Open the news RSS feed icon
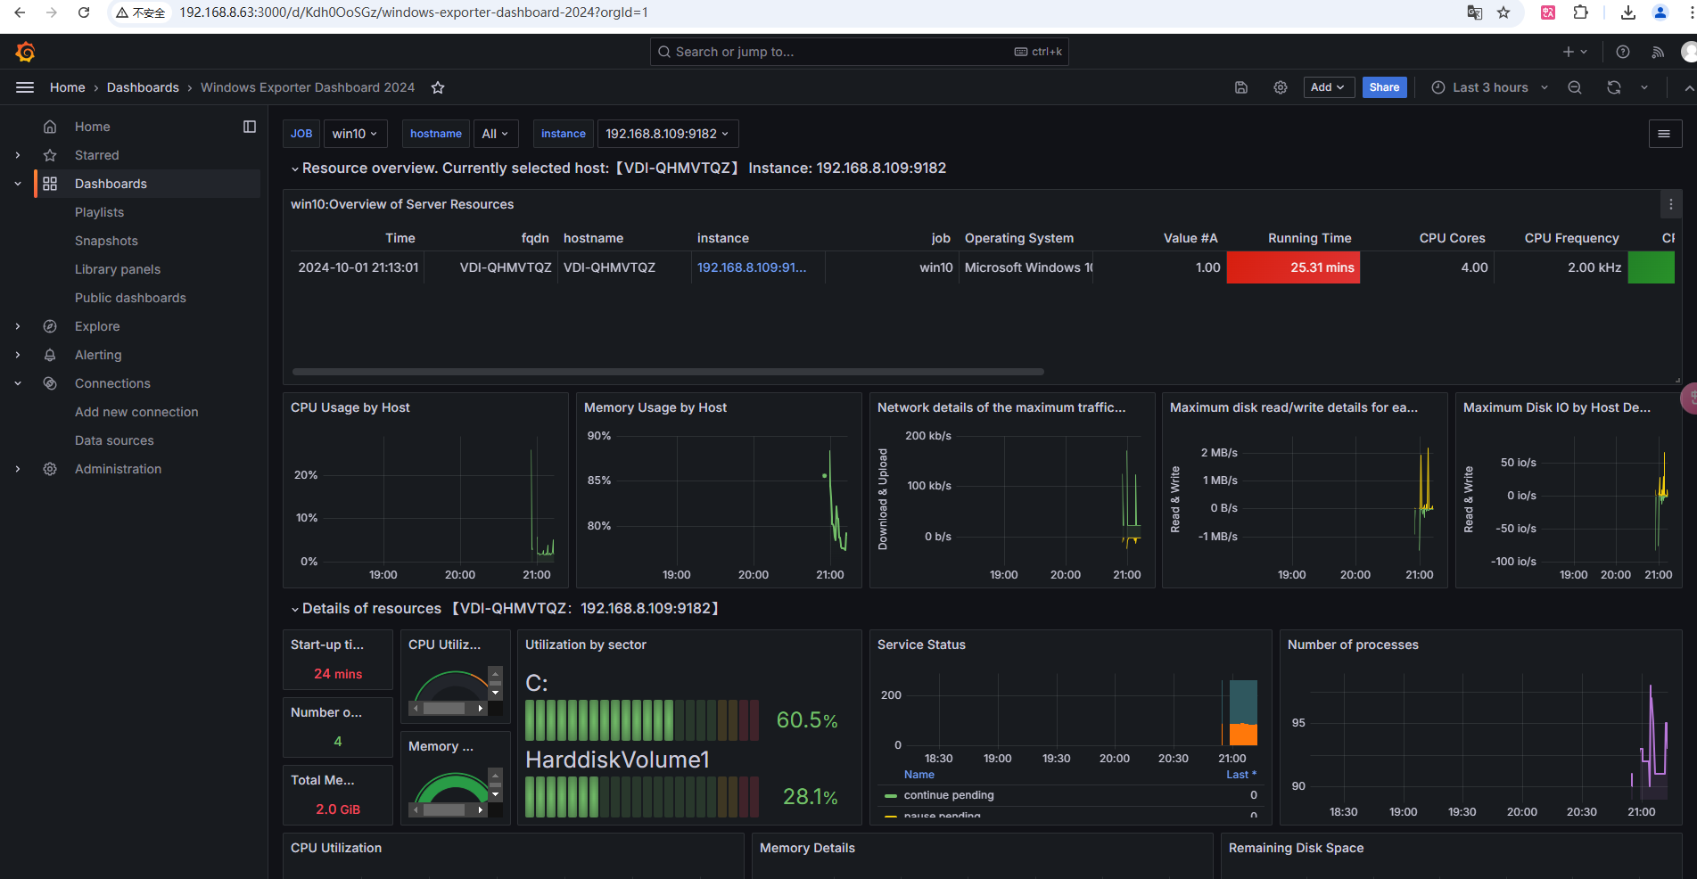The width and height of the screenshot is (1697, 879). (1657, 53)
